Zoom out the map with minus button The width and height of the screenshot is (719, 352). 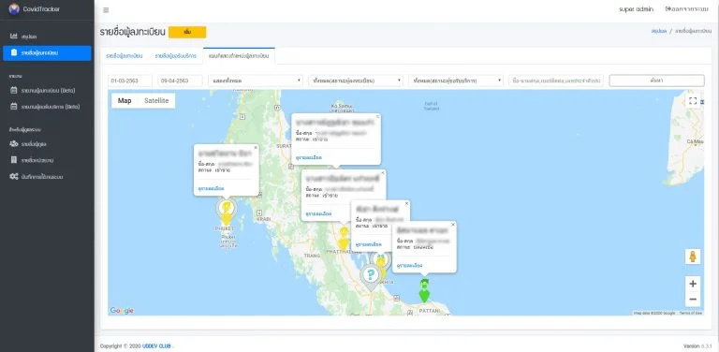coord(693,300)
